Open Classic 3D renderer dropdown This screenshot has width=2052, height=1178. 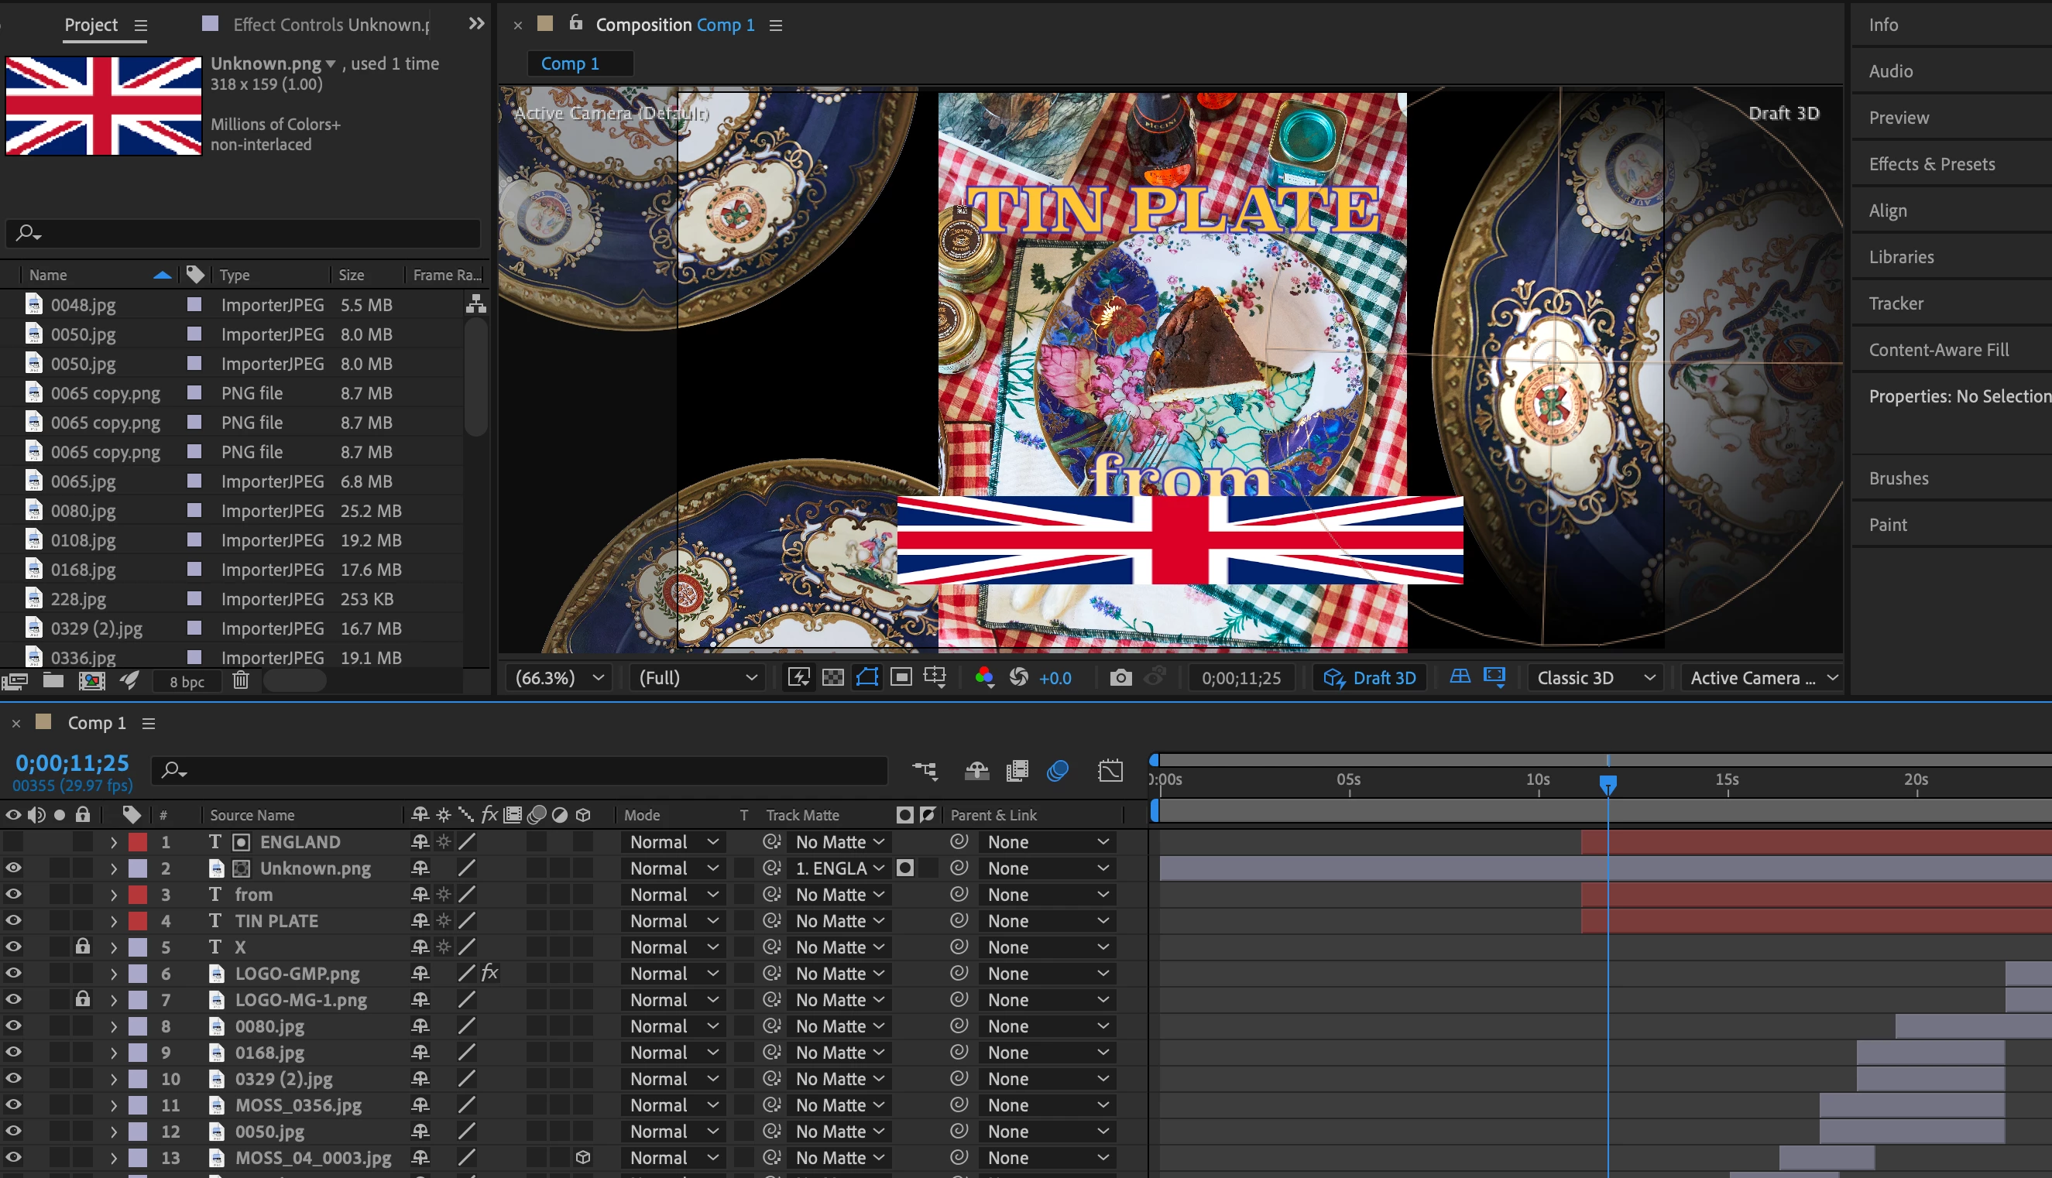coord(1594,678)
